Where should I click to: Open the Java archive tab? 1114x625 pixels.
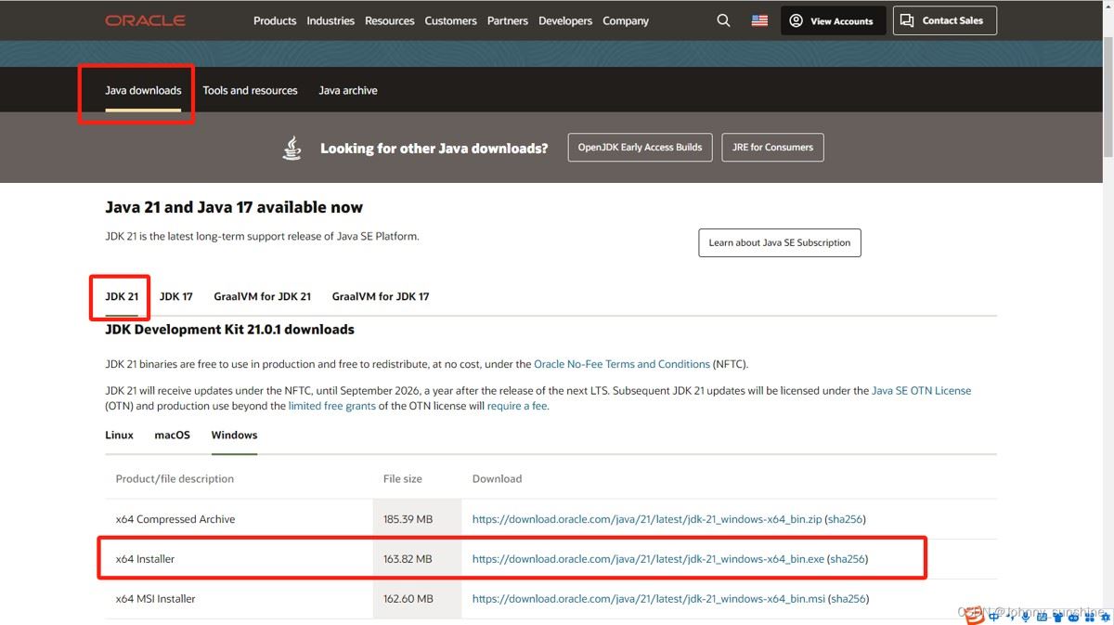(347, 90)
